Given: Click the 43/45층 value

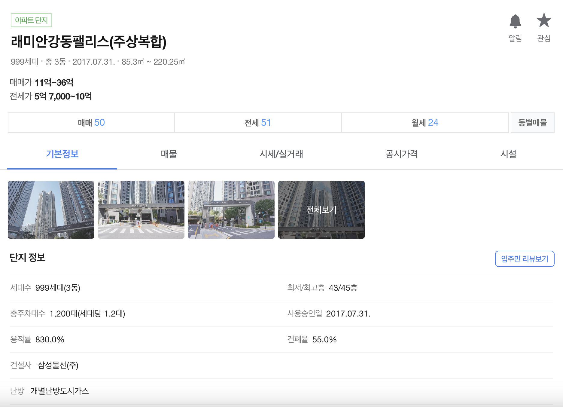Looking at the screenshot, I should (343, 288).
